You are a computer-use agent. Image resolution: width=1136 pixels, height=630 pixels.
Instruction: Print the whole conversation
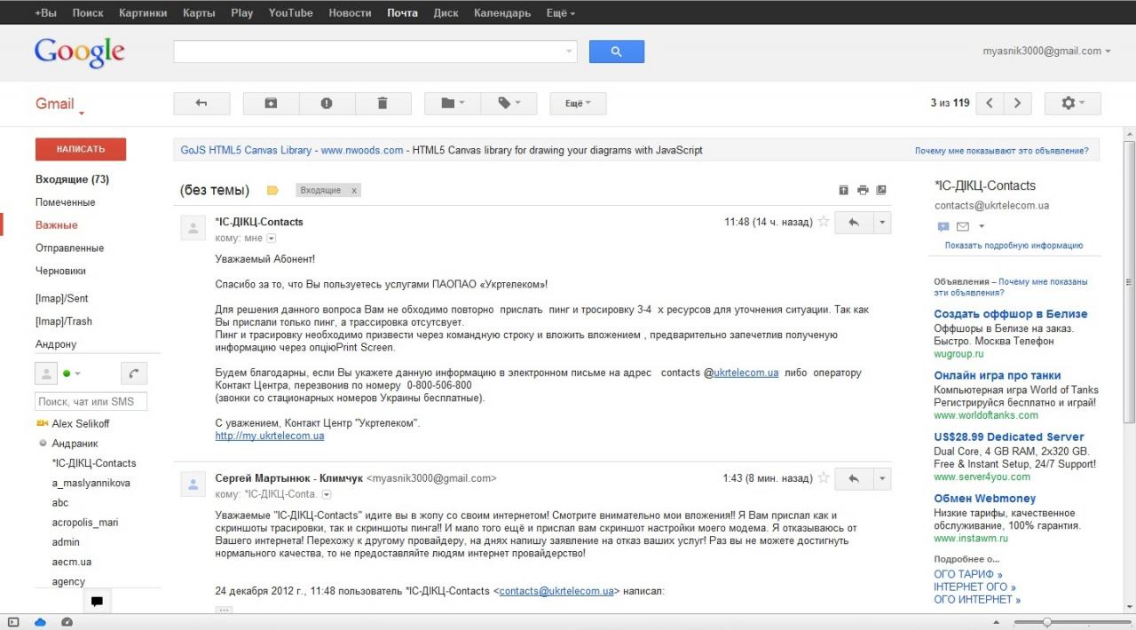tap(863, 190)
